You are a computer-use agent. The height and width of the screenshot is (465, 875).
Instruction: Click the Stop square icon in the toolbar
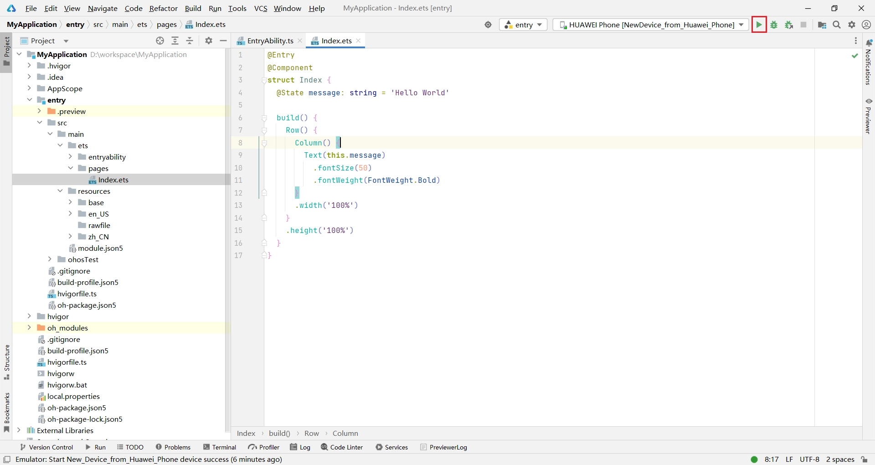point(803,25)
